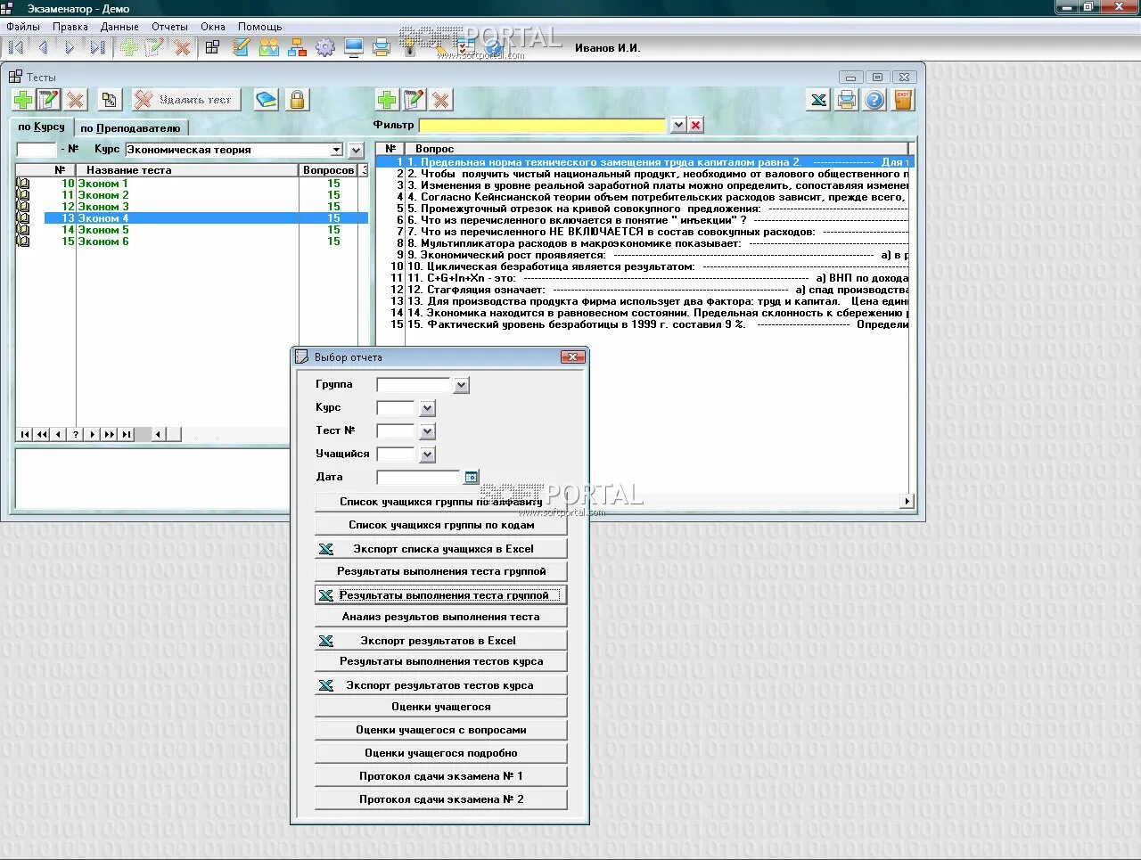Viewport: 1141px width, 860px height.
Task: Delete test with red X in Тесты toolbar
Action: 76,100
